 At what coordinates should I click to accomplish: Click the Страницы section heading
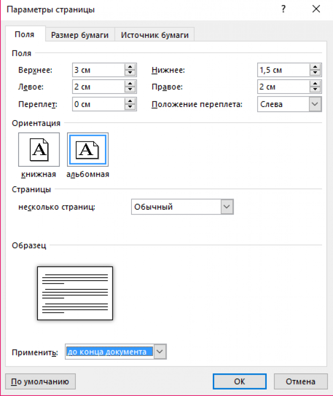[x=31, y=189]
